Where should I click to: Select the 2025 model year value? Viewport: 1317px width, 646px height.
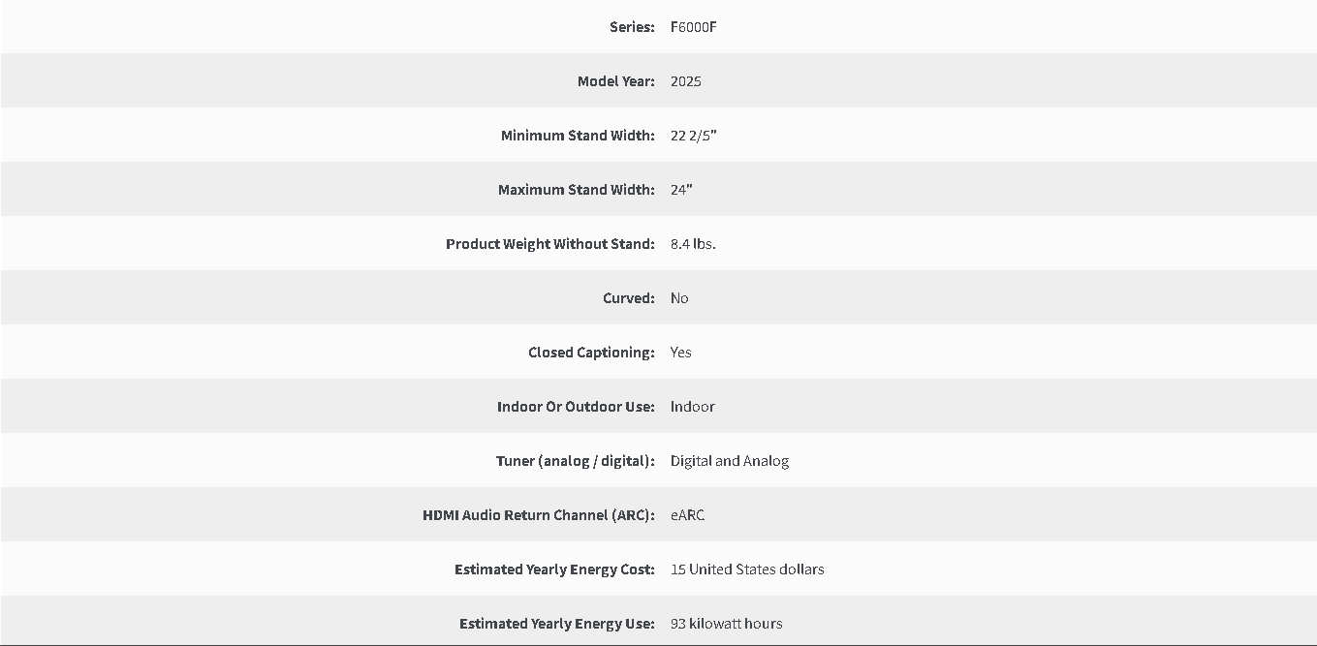pos(686,81)
